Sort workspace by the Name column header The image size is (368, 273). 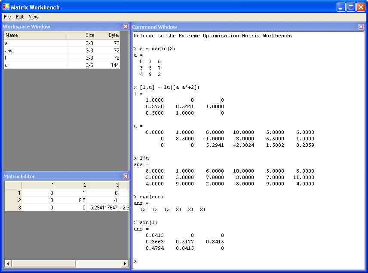point(36,35)
